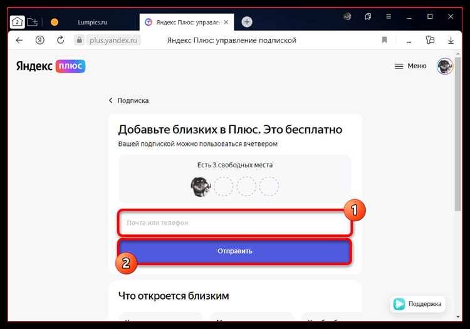Open the Меню button
Image resolution: width=470 pixels, height=329 pixels.
[x=410, y=66]
